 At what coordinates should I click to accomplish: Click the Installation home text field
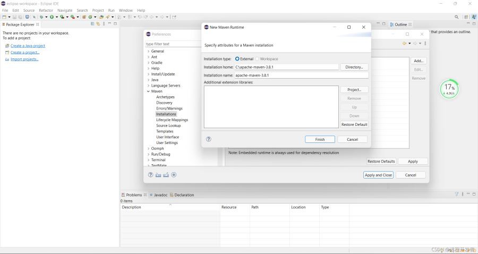pyautogui.click(x=286, y=67)
